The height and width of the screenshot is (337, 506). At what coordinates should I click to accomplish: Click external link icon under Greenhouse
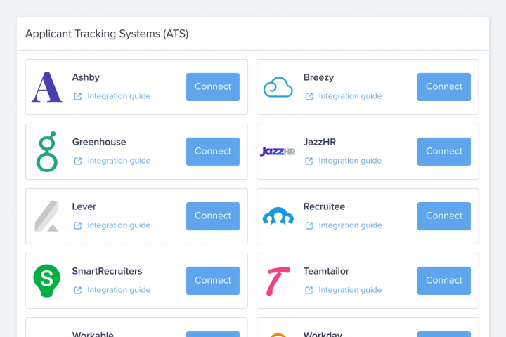tap(78, 161)
